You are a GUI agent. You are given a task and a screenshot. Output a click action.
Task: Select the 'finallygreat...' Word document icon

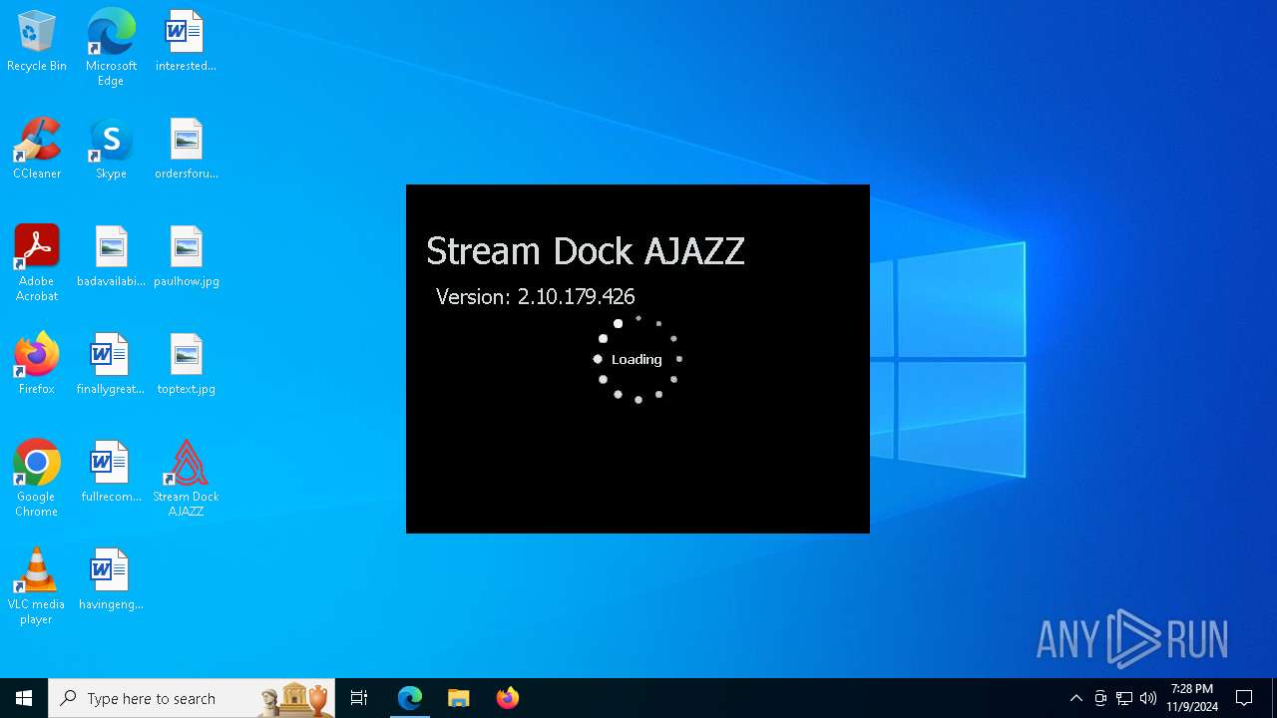[111, 365]
